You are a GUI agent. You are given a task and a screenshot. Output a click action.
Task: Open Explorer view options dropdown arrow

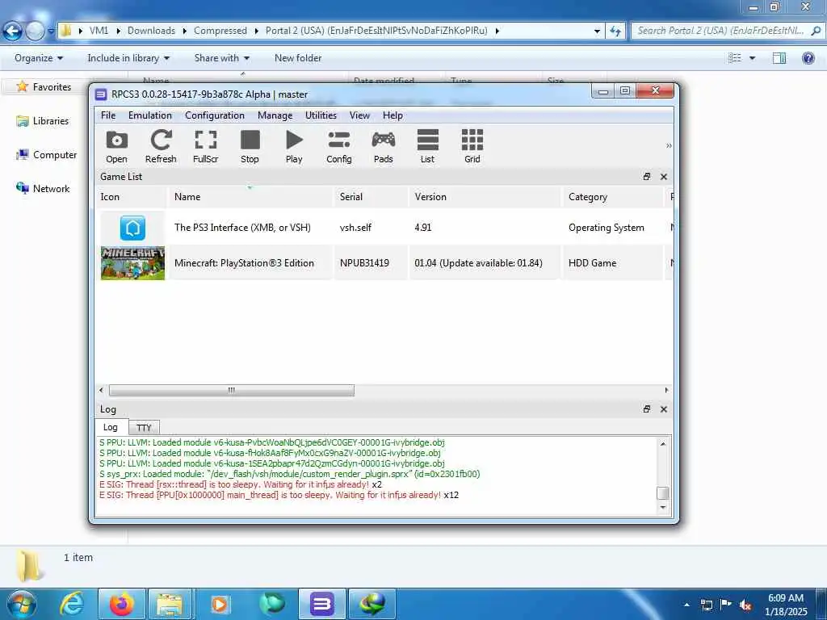(x=752, y=58)
